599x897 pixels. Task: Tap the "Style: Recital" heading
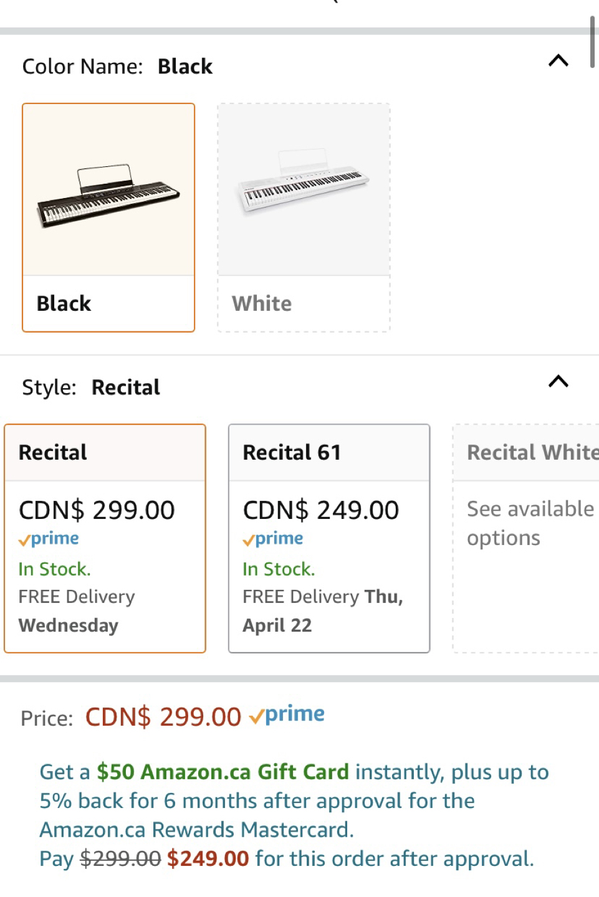point(92,387)
